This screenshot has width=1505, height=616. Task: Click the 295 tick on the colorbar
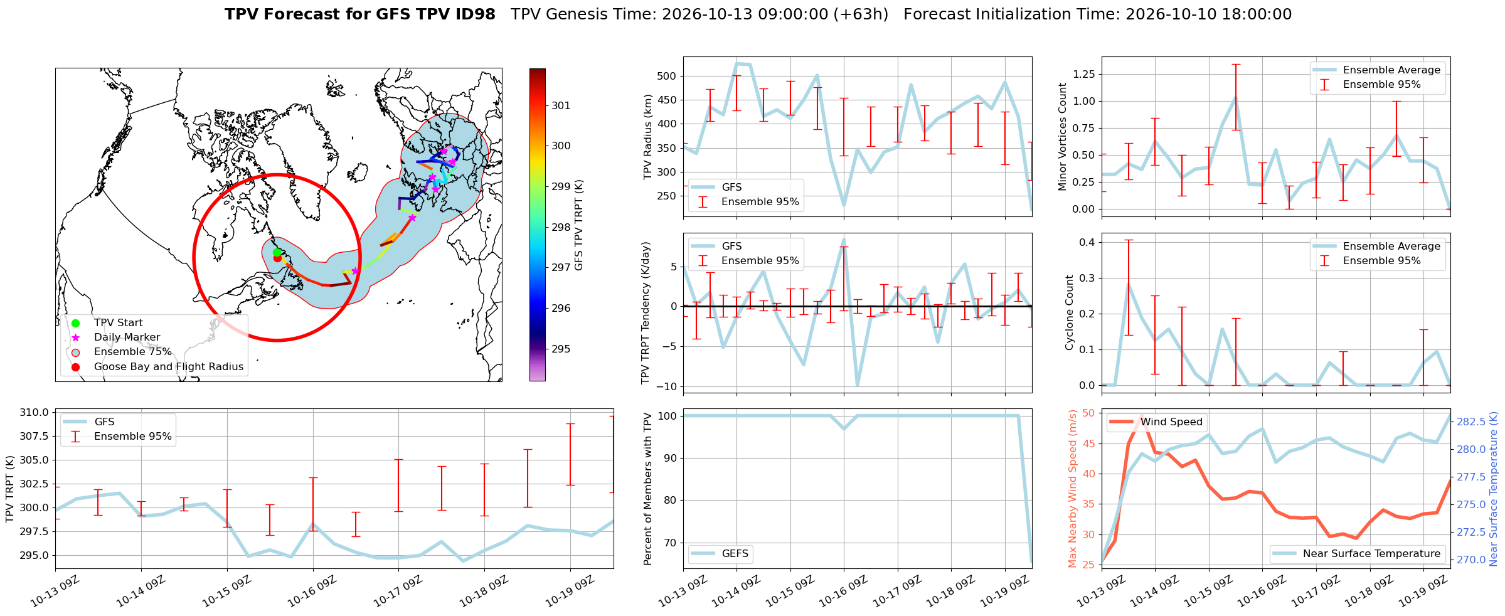pos(561,349)
